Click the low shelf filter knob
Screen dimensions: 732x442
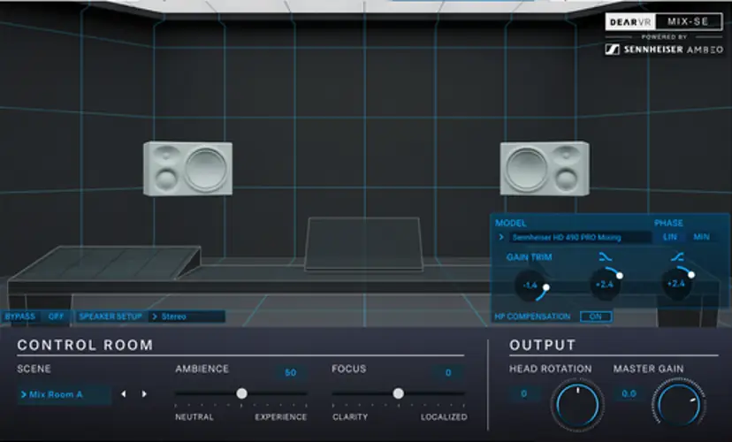pos(604,284)
